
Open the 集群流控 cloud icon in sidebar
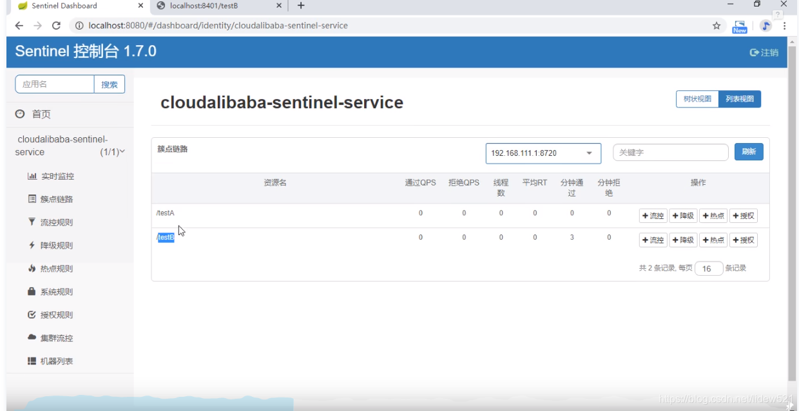(x=32, y=338)
